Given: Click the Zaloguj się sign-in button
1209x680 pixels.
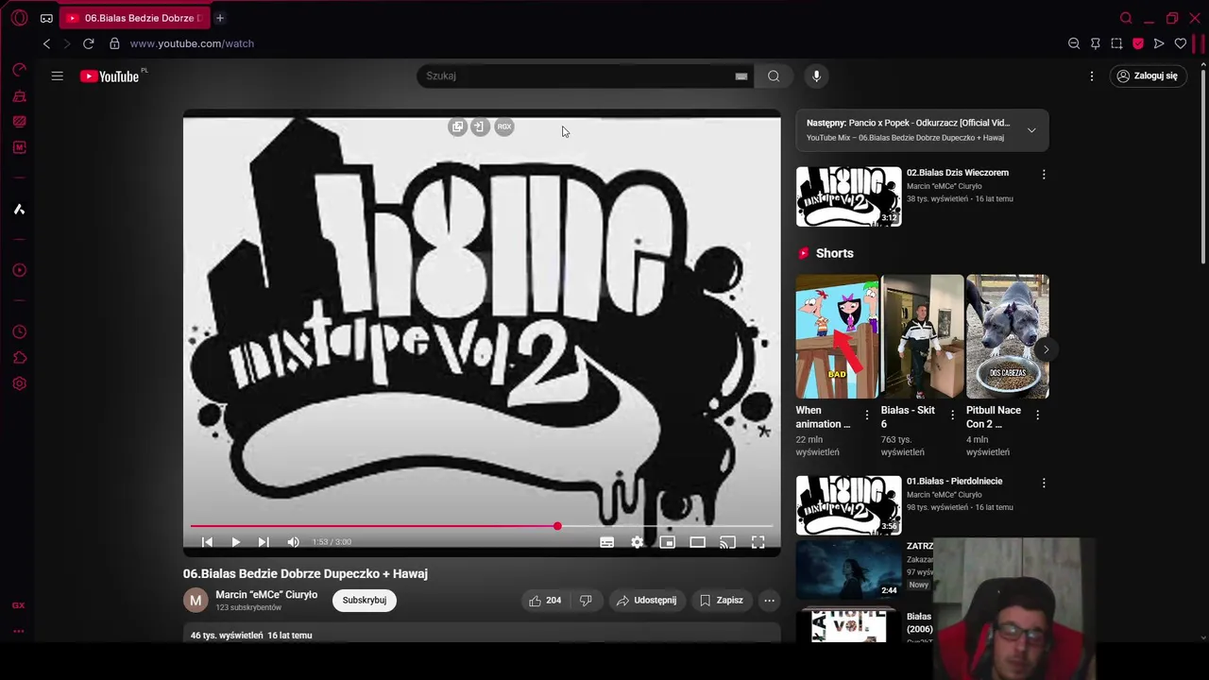Looking at the screenshot, I should pos(1148,76).
